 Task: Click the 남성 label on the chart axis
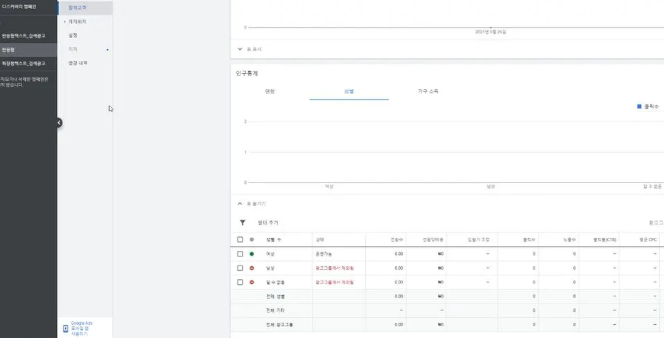pyautogui.click(x=491, y=187)
